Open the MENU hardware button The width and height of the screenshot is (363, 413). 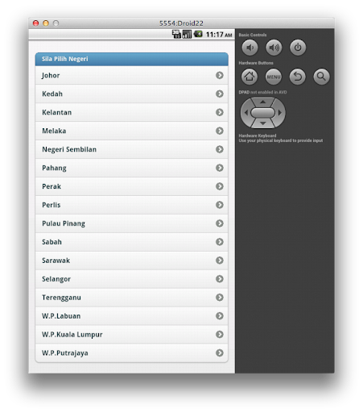[x=274, y=77]
